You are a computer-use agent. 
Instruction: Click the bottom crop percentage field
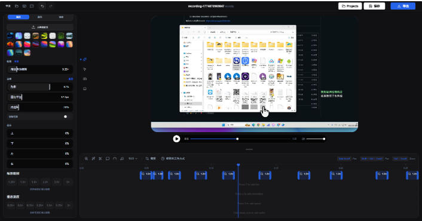pyautogui.click(x=40, y=143)
